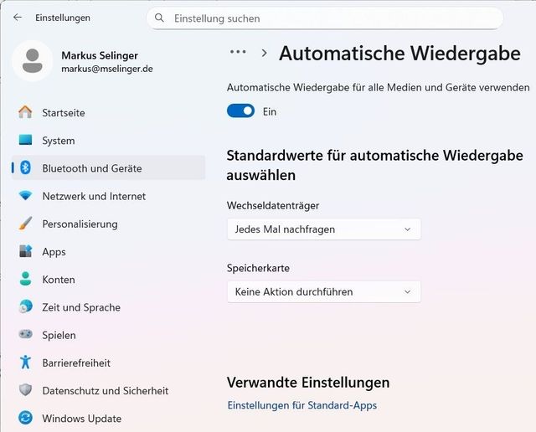Image resolution: width=536 pixels, height=432 pixels.
Task: Click the Personalisierung paintbrush icon
Action: tap(25, 224)
